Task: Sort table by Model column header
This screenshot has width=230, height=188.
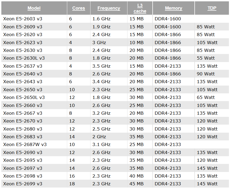Action: point(34,8)
